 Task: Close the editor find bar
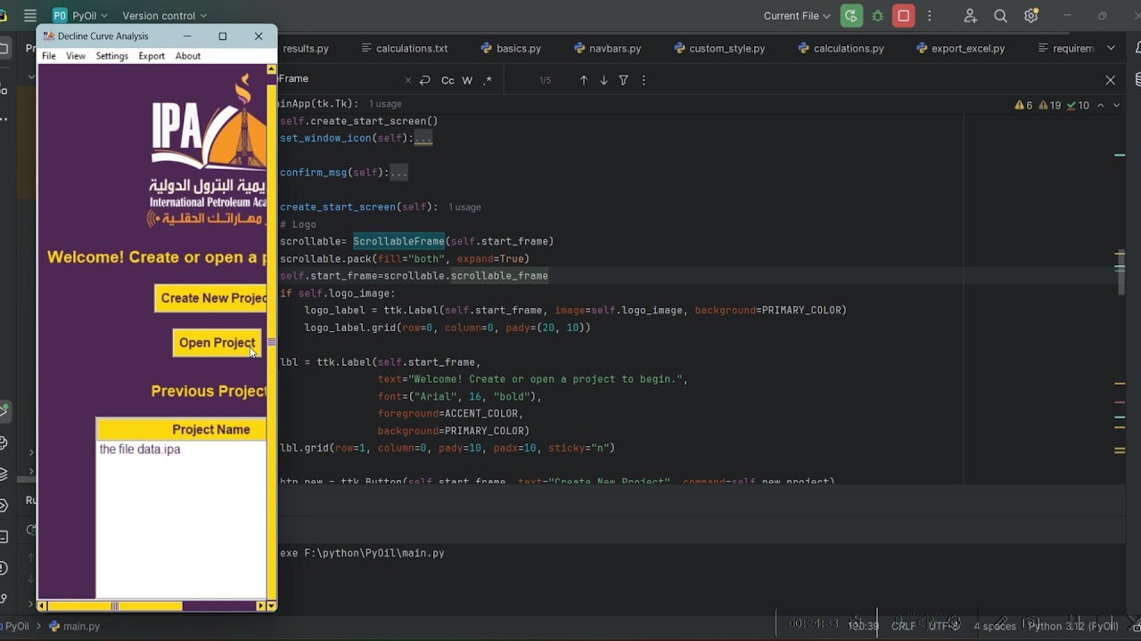point(1110,80)
